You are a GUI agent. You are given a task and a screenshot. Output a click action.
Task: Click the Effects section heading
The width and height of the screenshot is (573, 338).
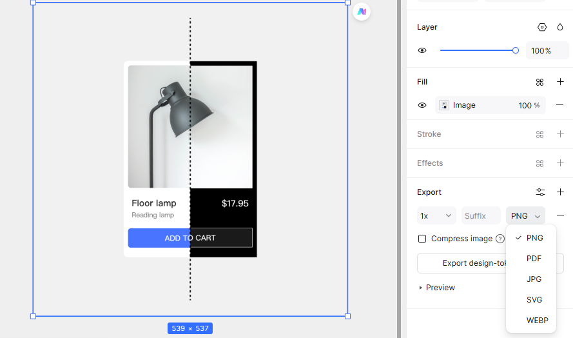click(x=430, y=163)
